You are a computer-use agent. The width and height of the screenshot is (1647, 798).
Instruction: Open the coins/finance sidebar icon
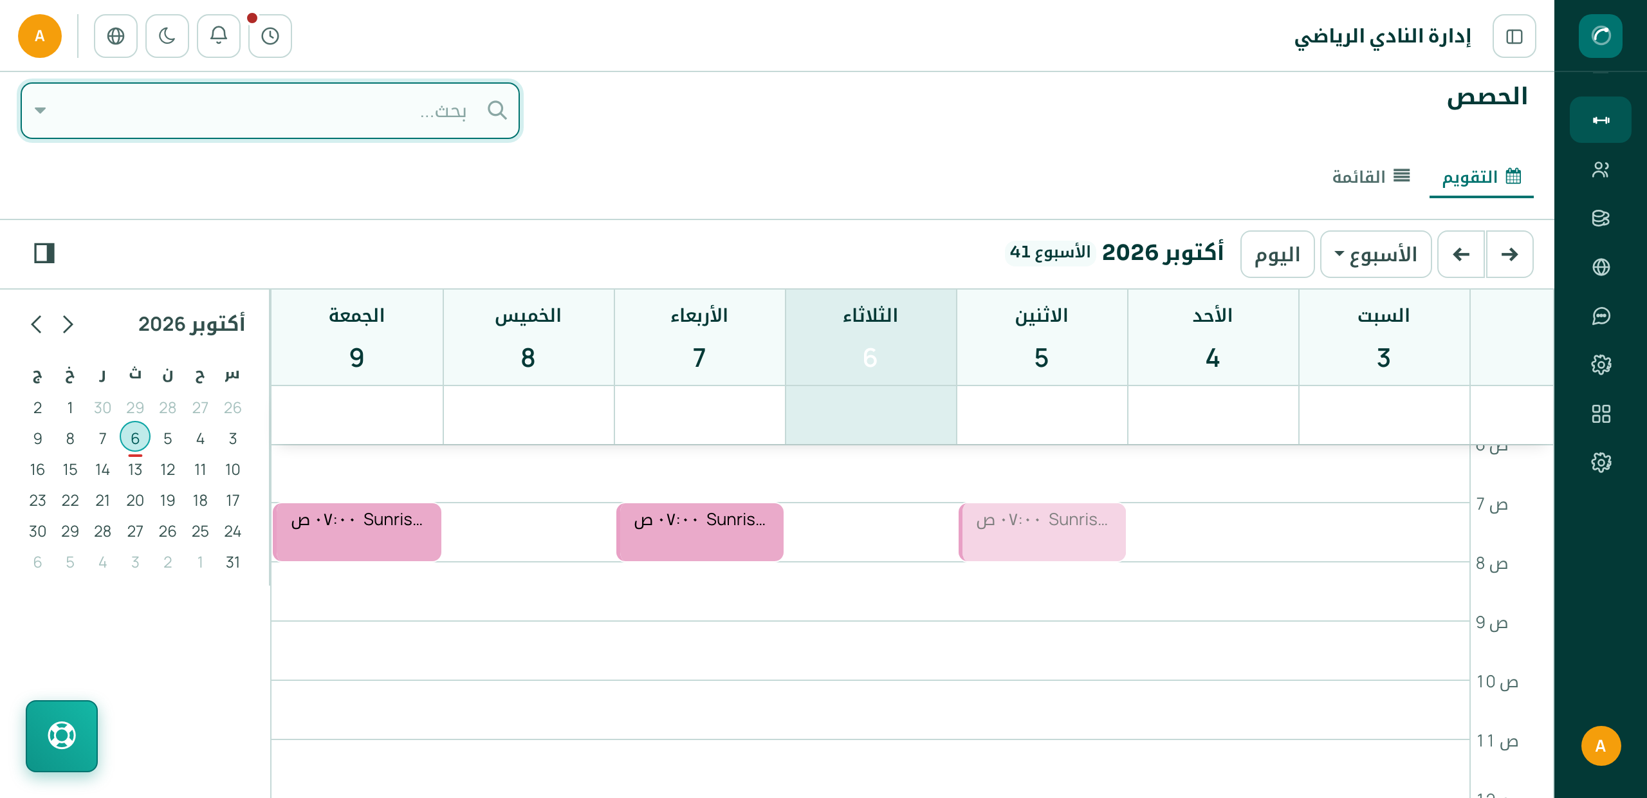pos(1601,218)
